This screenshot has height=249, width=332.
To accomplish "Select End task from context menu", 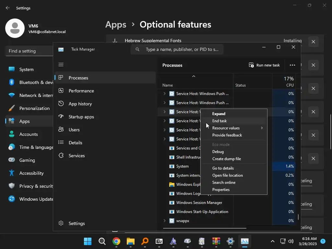I will 234,121.
